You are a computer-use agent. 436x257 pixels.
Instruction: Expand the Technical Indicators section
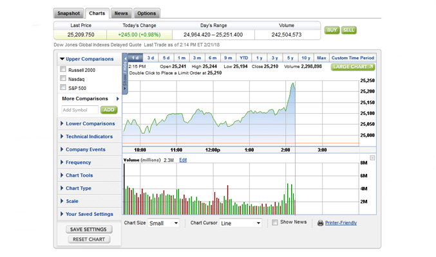(x=89, y=136)
